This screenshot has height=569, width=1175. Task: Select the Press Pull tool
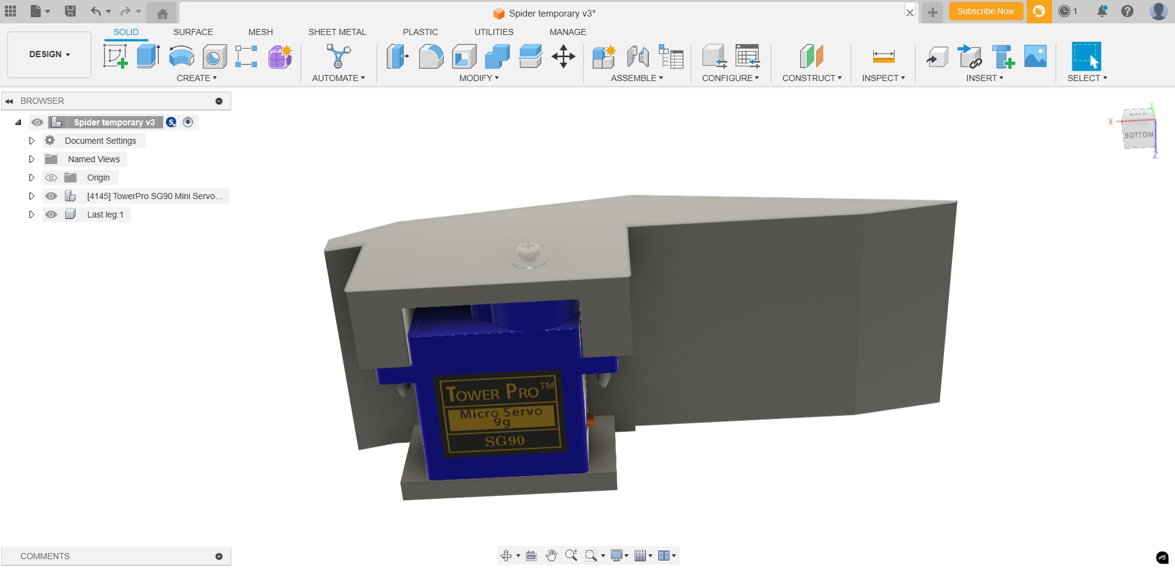coord(398,57)
